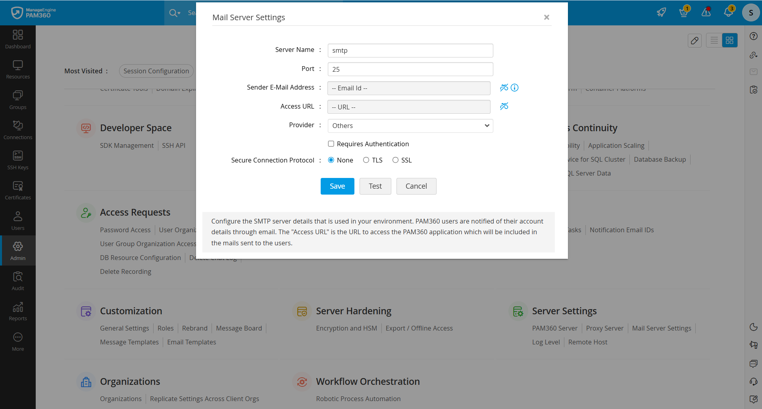The image size is (762, 409).
Task: Go to the Audit section
Action: pyautogui.click(x=18, y=281)
